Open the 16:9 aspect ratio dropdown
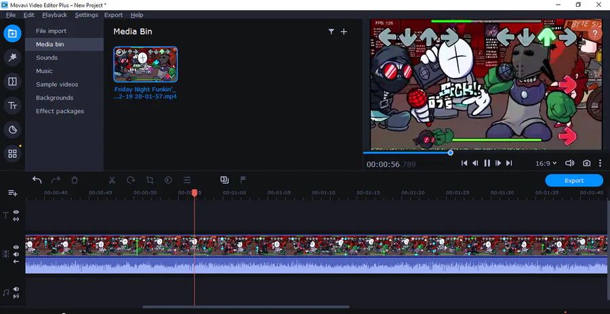Viewport: 610px width, 314px height. pyautogui.click(x=546, y=164)
